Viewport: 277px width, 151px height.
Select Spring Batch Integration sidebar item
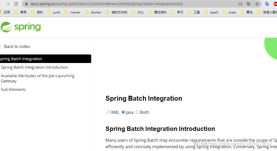click(46, 59)
